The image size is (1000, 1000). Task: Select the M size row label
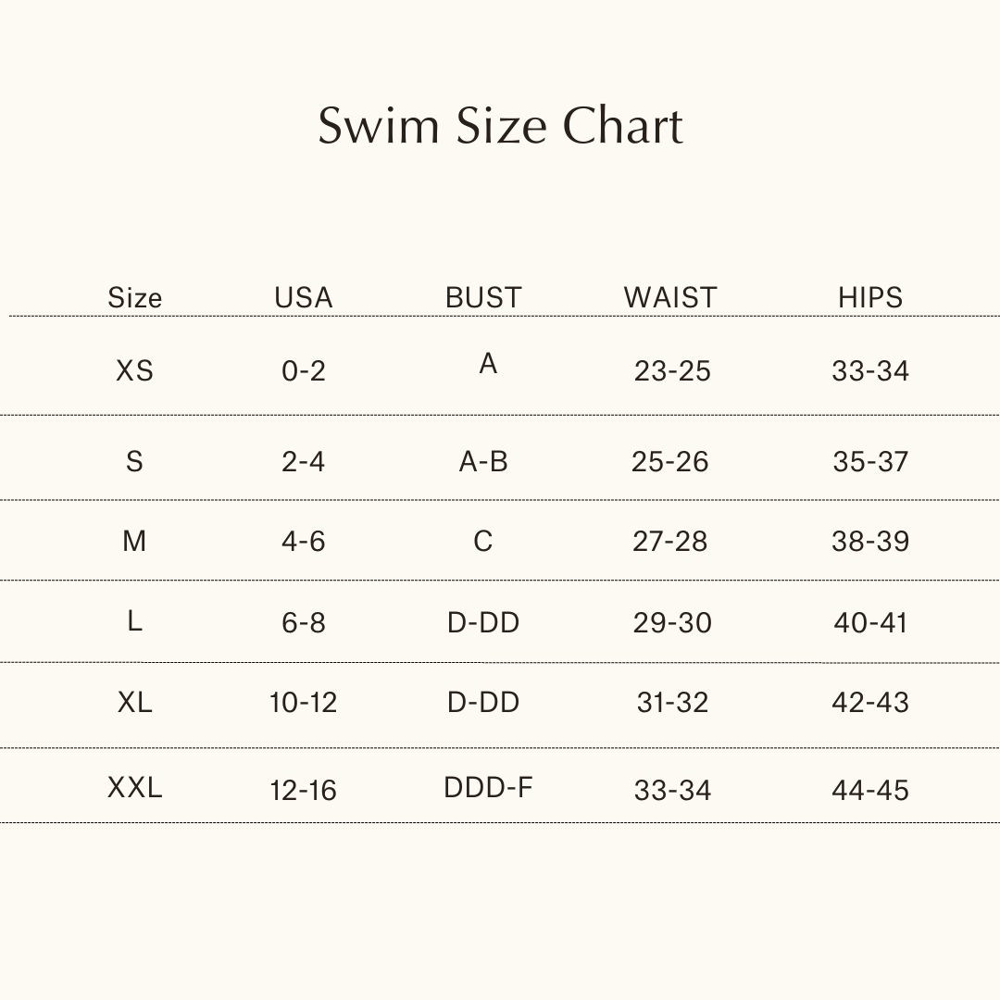tap(134, 541)
